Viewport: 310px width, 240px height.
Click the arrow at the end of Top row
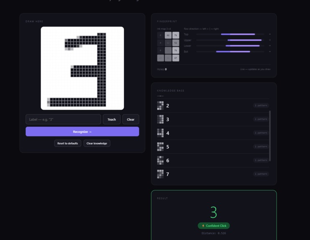point(270,34)
